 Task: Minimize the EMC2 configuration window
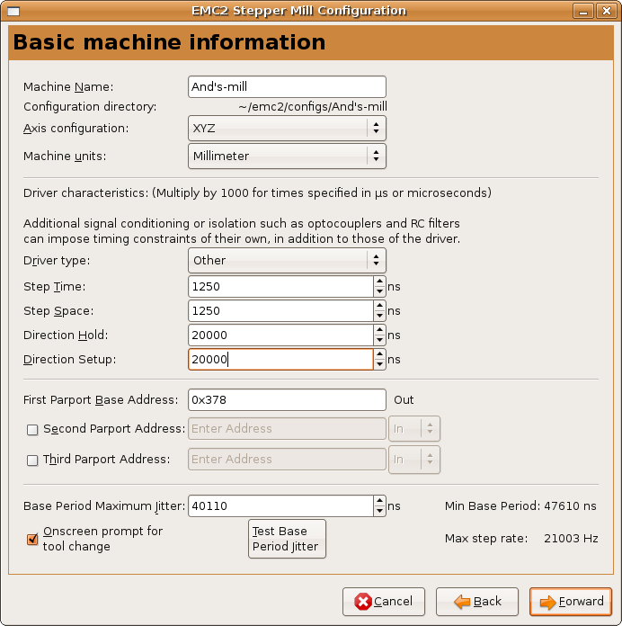(583, 11)
